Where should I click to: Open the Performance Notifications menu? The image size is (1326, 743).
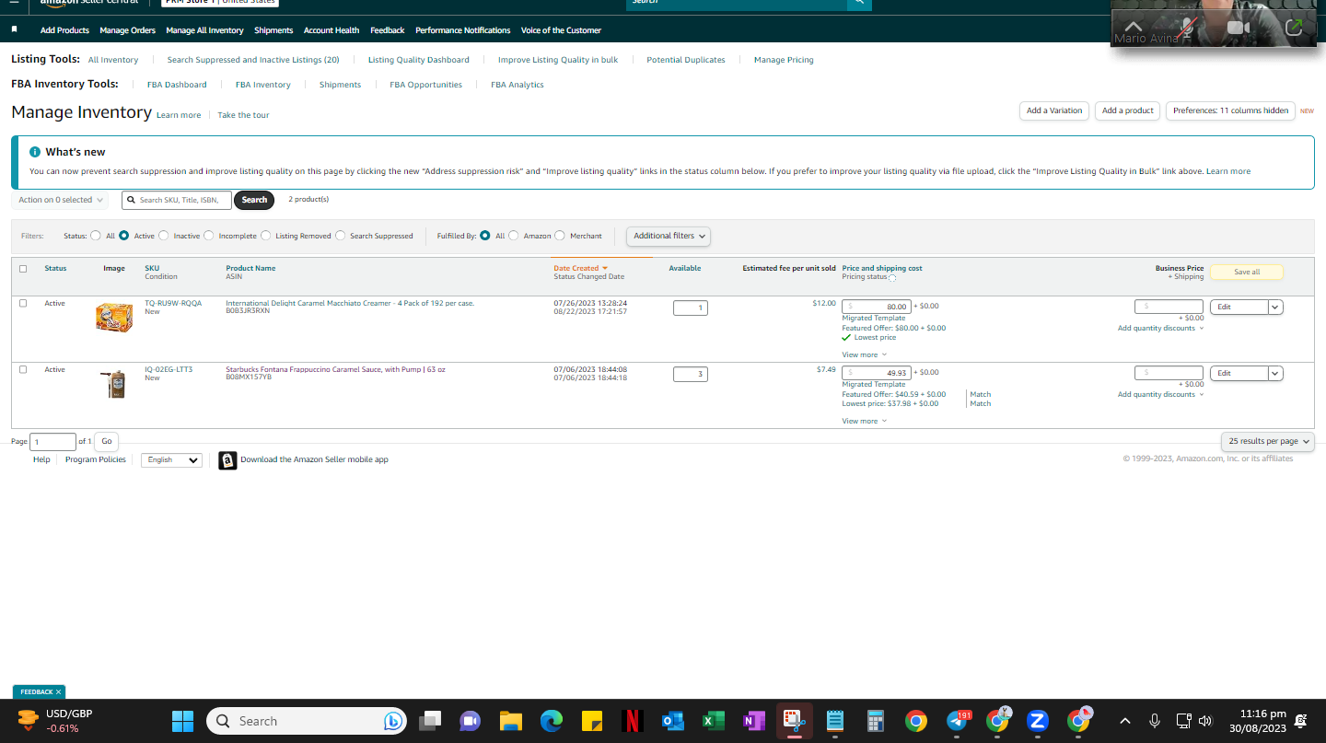point(462,30)
